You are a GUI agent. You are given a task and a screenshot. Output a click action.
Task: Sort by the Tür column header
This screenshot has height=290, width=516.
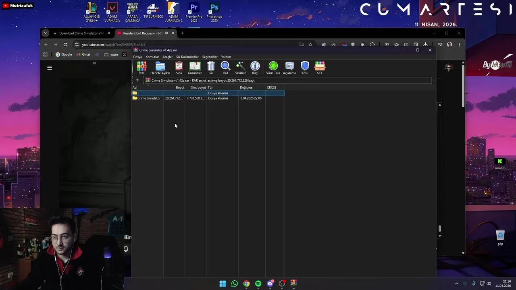[223, 87]
